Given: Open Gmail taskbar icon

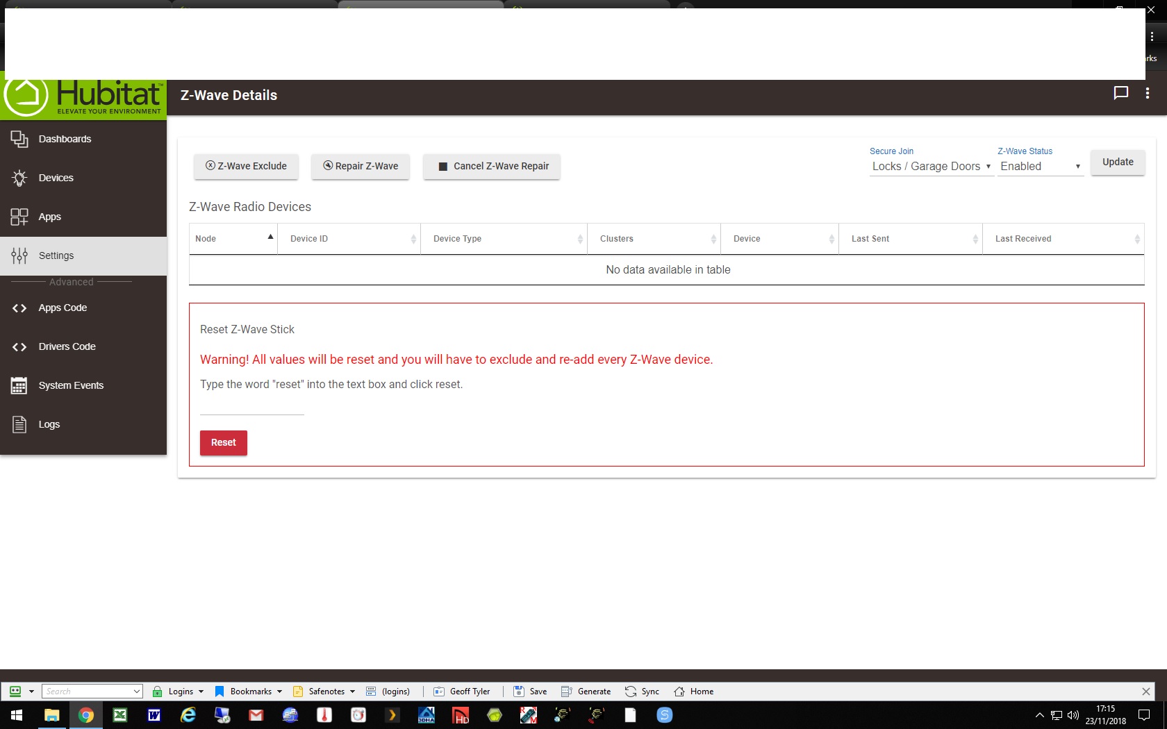Looking at the screenshot, I should [256, 715].
